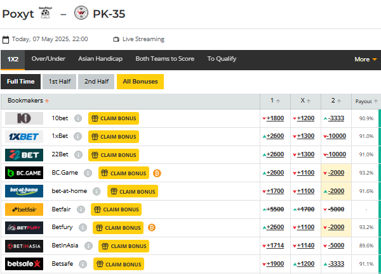Claim bonus for BC.Game
381x274 pixels.
(x=124, y=173)
